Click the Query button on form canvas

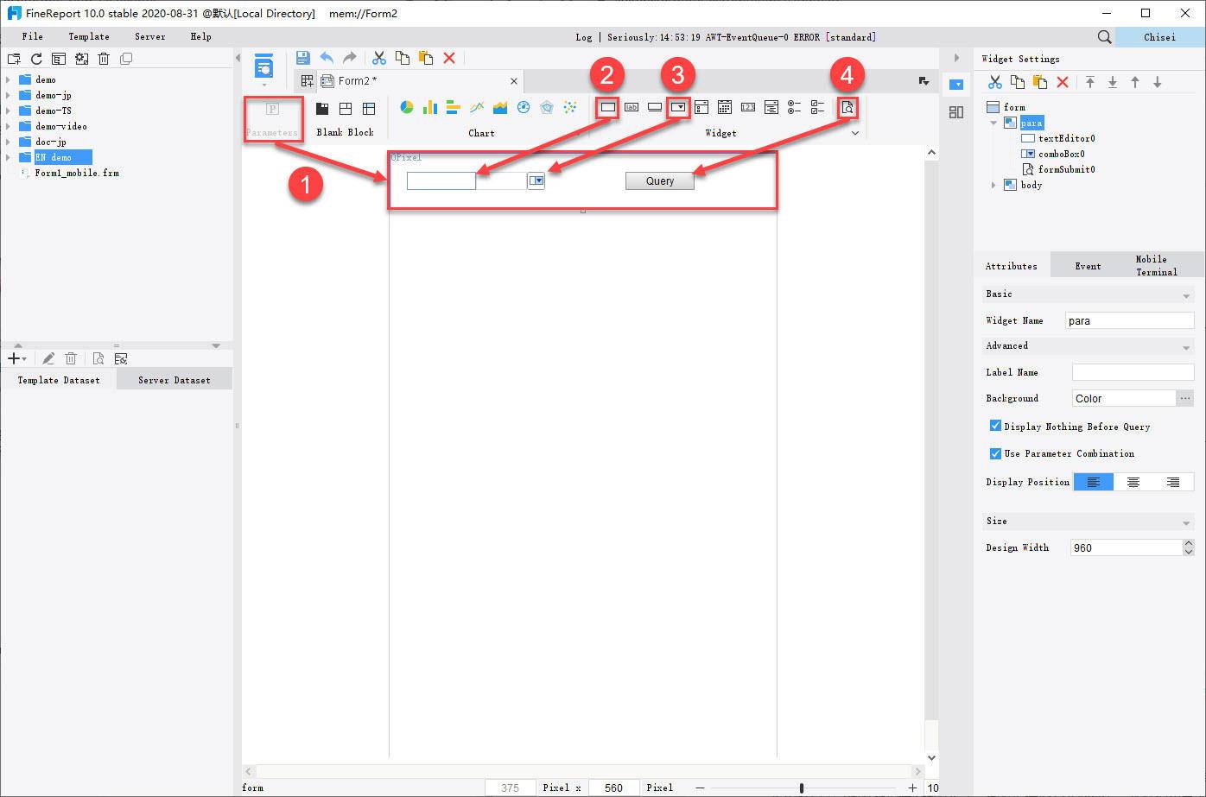point(660,180)
